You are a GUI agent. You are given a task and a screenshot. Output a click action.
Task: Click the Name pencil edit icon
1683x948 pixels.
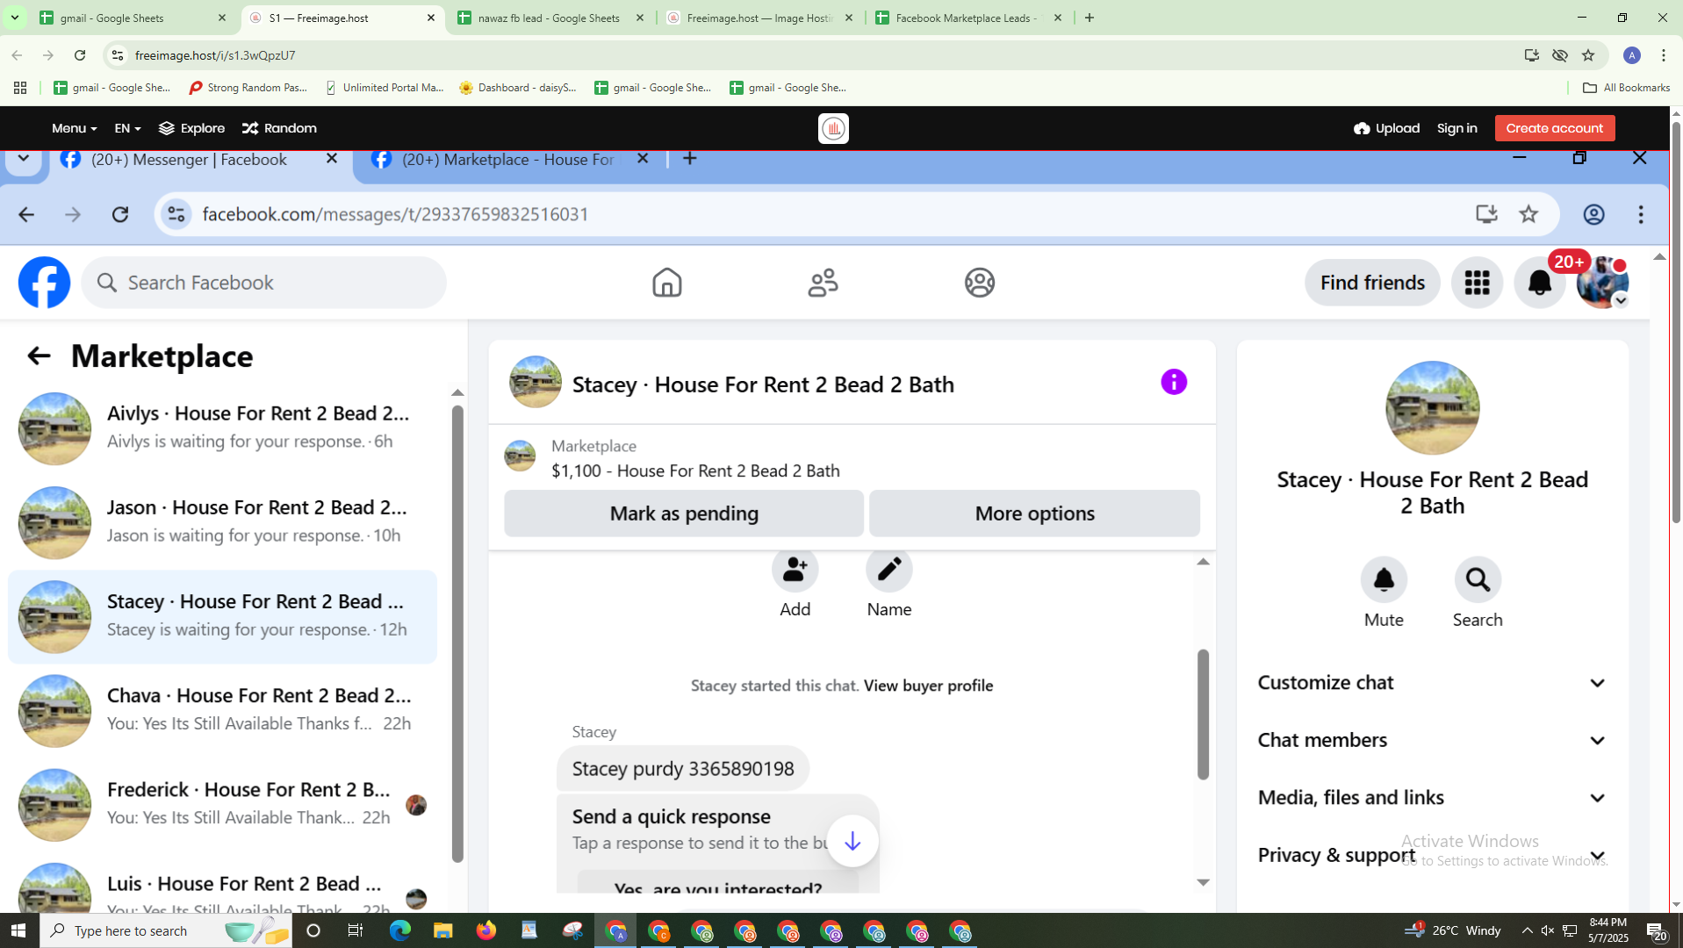point(889,570)
